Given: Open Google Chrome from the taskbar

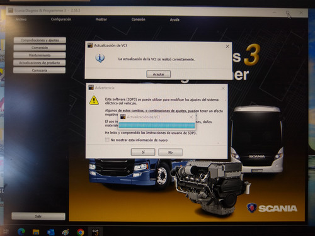Looking at the screenshot, I should [80, 232].
